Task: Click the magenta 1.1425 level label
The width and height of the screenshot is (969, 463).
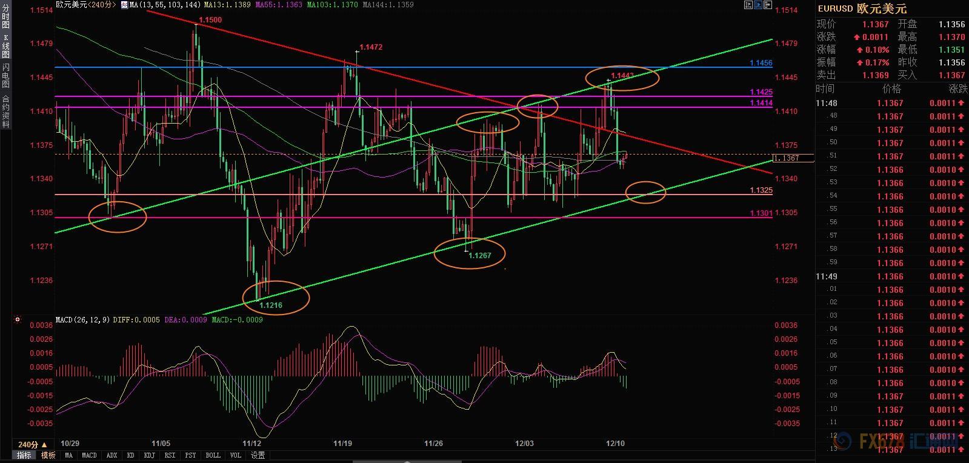Action: point(761,92)
